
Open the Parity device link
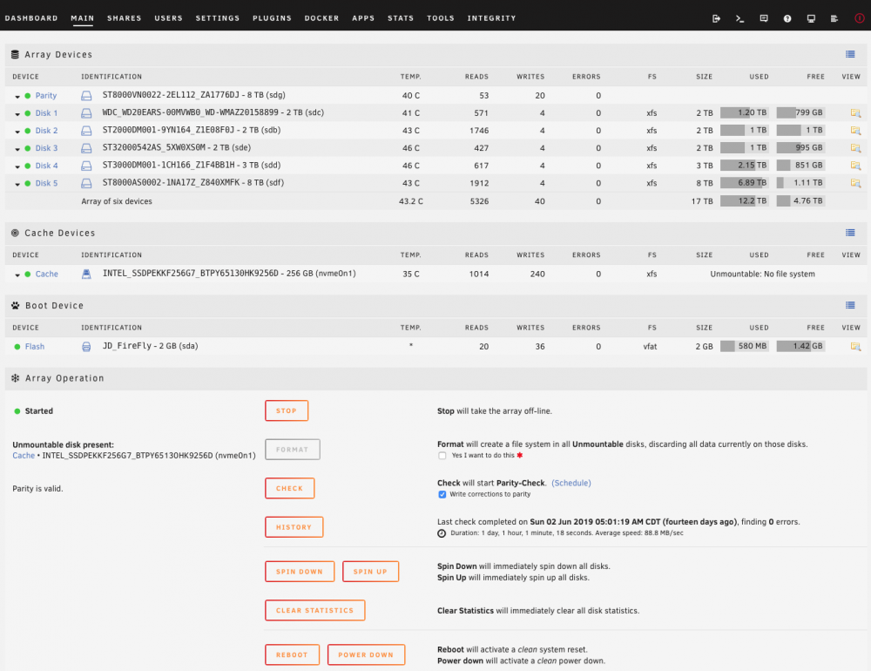pos(46,96)
